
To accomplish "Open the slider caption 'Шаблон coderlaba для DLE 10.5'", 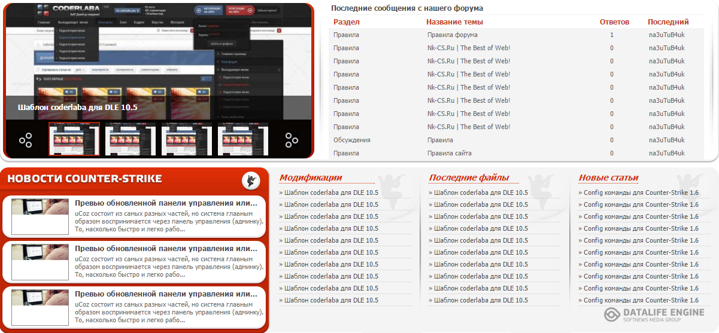I will (x=78, y=108).
